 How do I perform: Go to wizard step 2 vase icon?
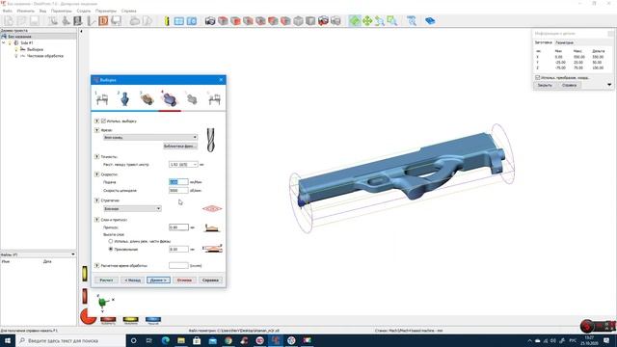[124, 98]
